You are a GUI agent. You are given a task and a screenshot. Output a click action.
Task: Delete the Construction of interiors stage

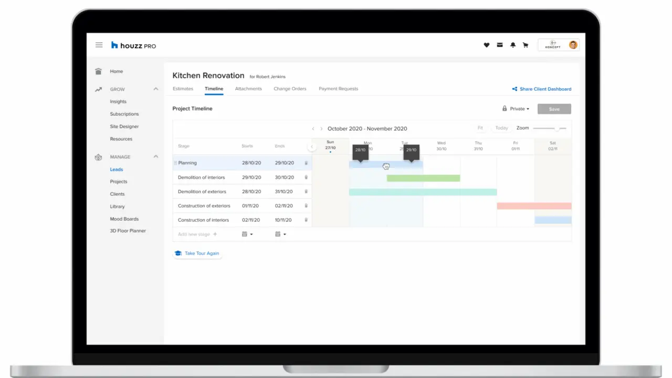coord(306,220)
